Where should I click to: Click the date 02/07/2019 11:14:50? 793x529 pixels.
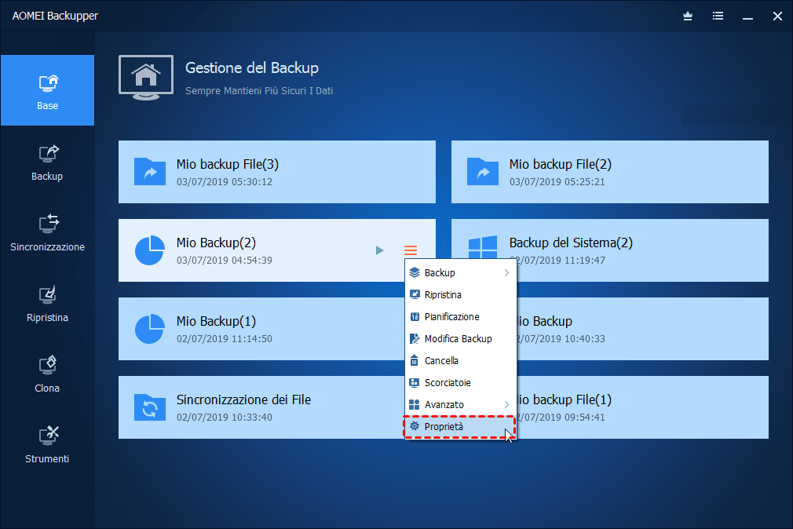tap(225, 339)
